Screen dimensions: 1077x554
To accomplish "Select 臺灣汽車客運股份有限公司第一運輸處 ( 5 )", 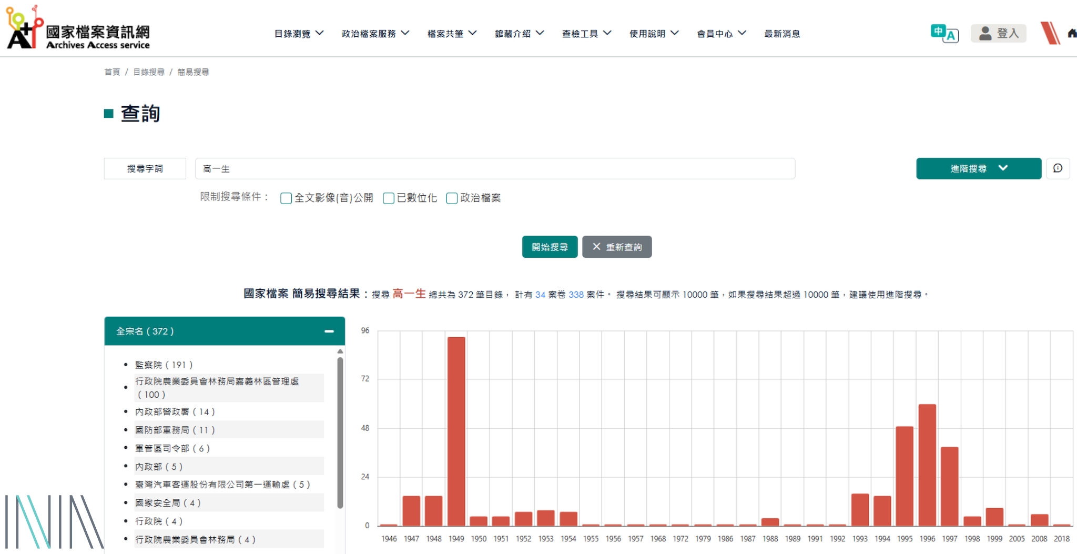I will coord(222,485).
